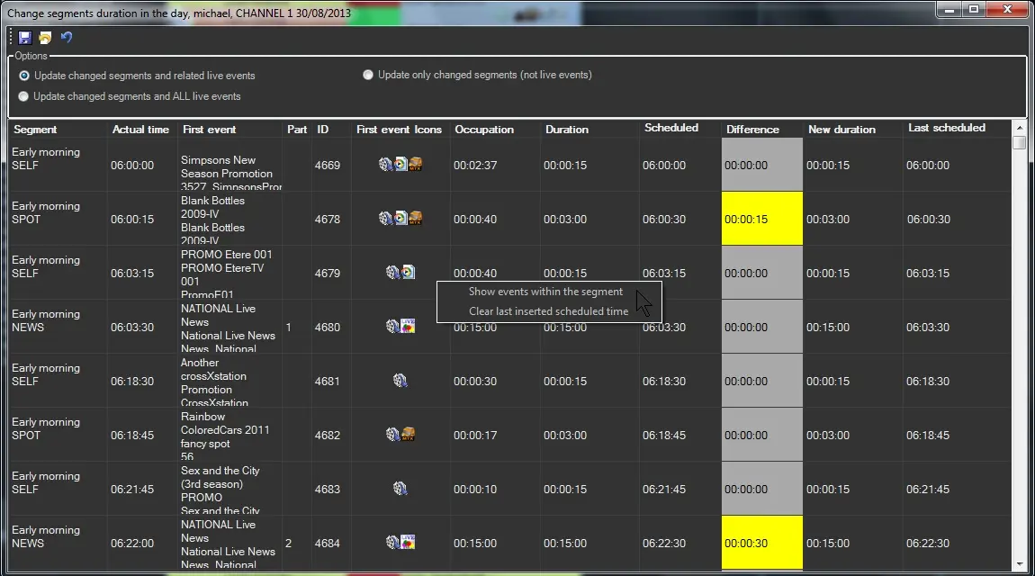1035x576 pixels.
Task: Close the Change segments duration window
Action: click(1007, 9)
